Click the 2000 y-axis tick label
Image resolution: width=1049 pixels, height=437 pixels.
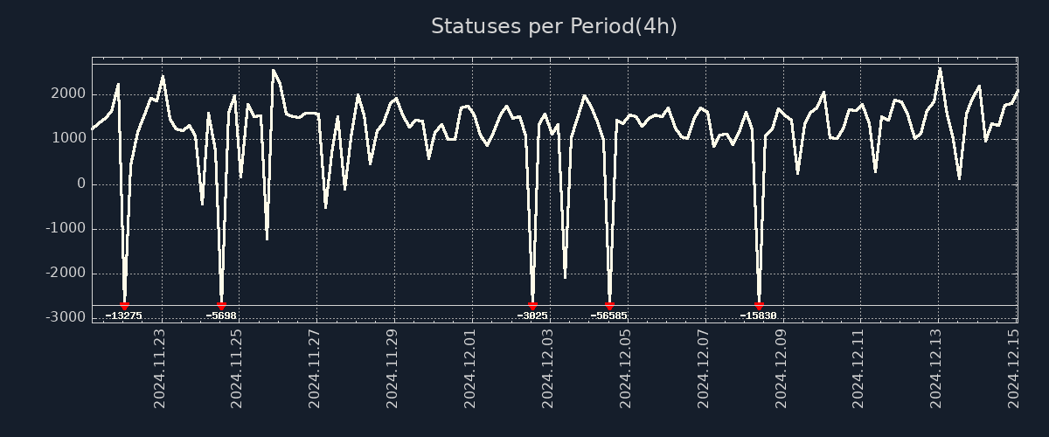(x=68, y=94)
